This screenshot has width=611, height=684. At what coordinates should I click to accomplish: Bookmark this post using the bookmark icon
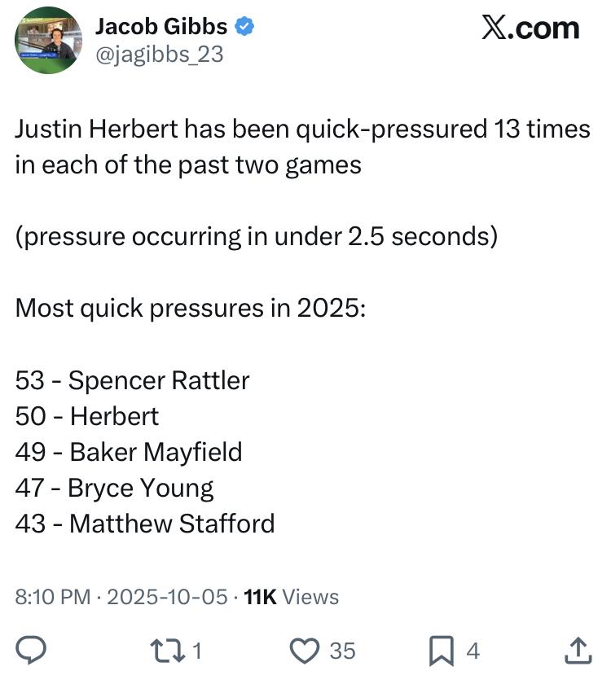tap(442, 650)
